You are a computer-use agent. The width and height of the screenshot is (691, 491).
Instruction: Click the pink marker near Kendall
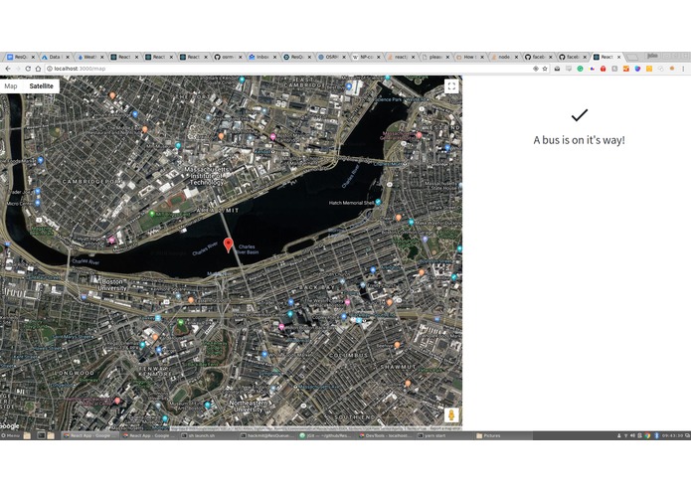point(272,137)
